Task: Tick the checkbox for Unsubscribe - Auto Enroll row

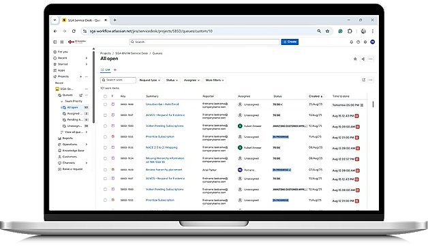Action: tap(105, 104)
